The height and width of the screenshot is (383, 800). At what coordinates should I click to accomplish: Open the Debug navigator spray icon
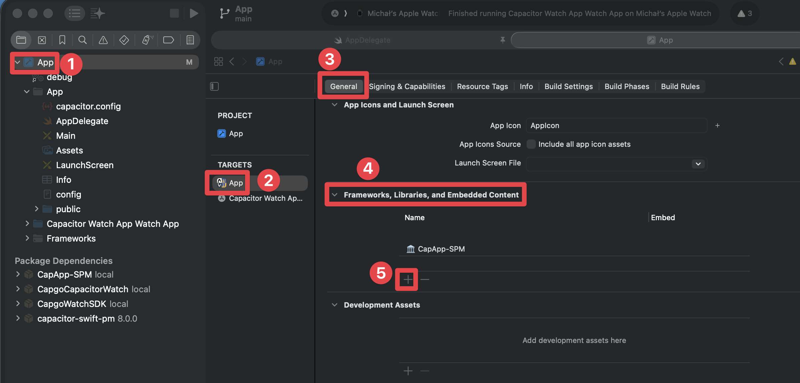147,40
